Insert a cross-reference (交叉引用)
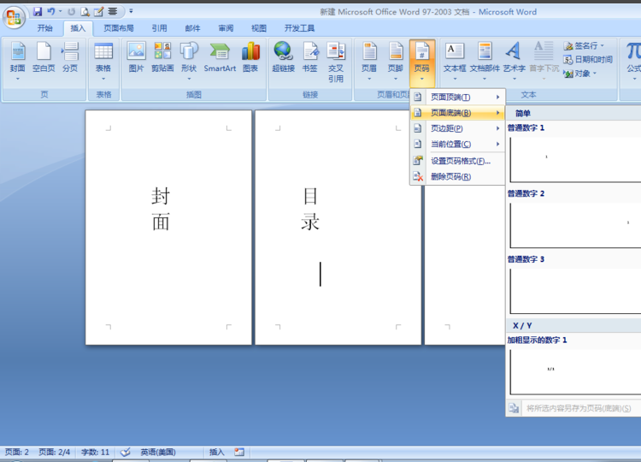 (336, 62)
